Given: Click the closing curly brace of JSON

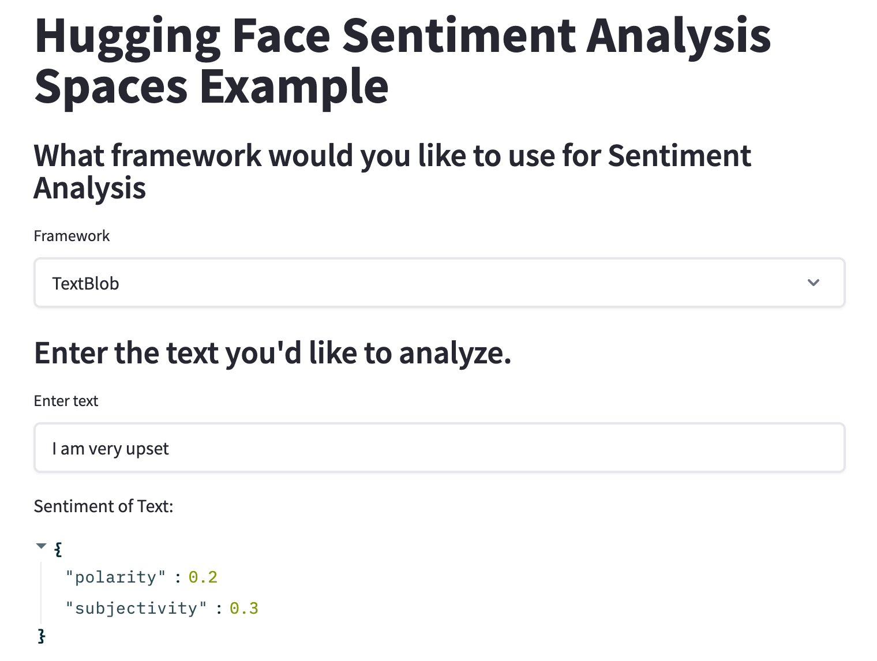Looking at the screenshot, I should coord(42,636).
